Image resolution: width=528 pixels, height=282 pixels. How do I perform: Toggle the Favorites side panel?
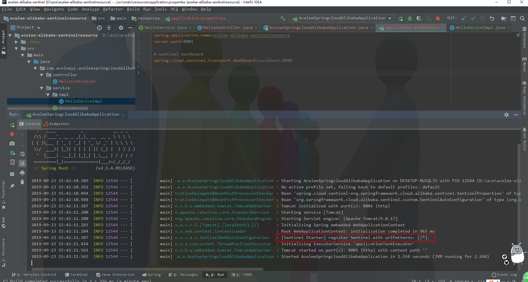point(4,194)
